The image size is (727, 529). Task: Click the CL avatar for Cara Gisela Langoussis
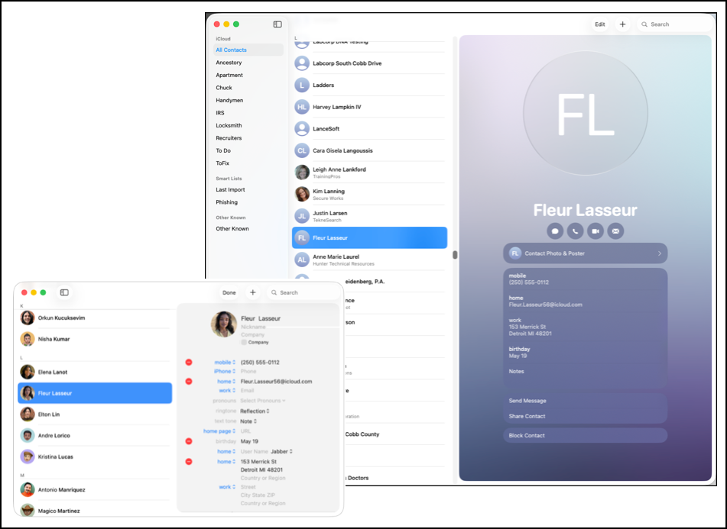302,150
